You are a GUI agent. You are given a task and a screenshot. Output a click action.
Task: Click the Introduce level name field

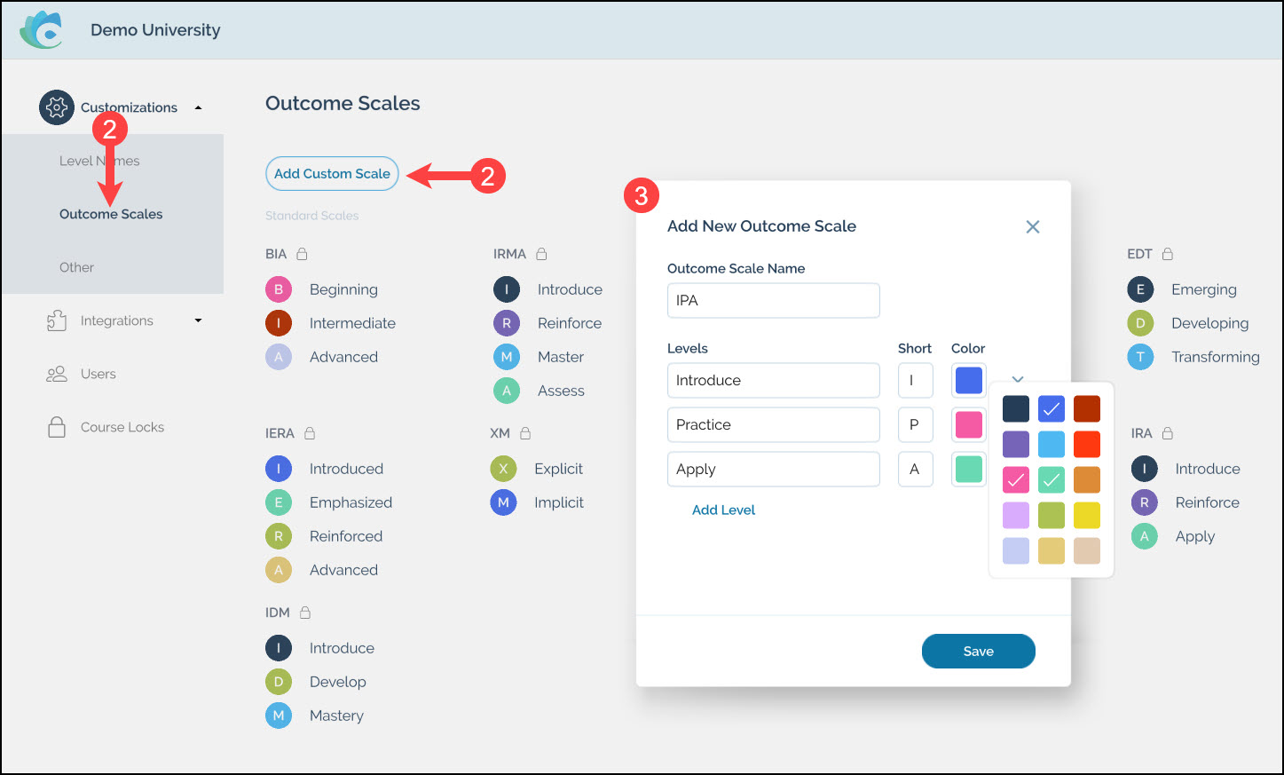coord(774,380)
